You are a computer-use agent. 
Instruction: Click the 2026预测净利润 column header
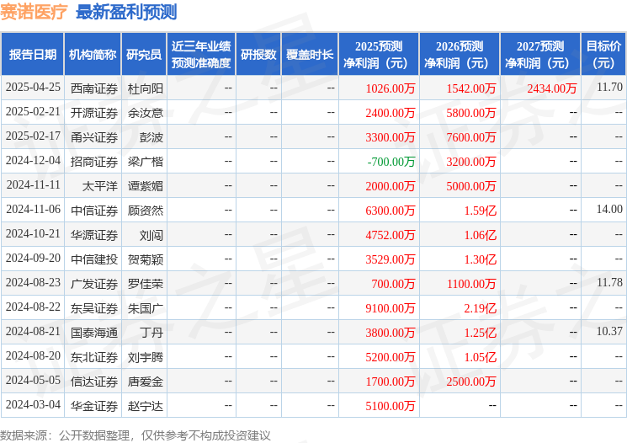(x=460, y=54)
